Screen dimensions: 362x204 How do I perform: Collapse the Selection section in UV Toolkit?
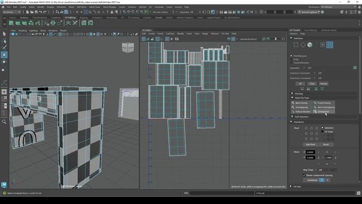(291, 38)
